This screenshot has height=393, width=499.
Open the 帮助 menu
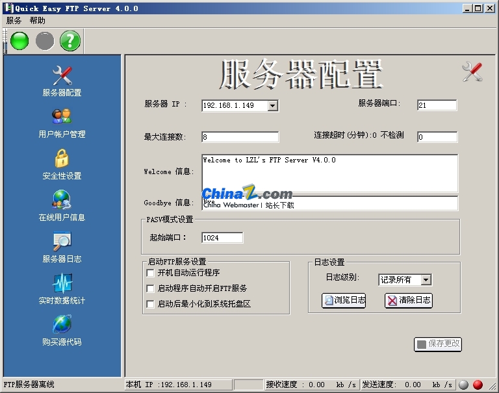point(38,21)
